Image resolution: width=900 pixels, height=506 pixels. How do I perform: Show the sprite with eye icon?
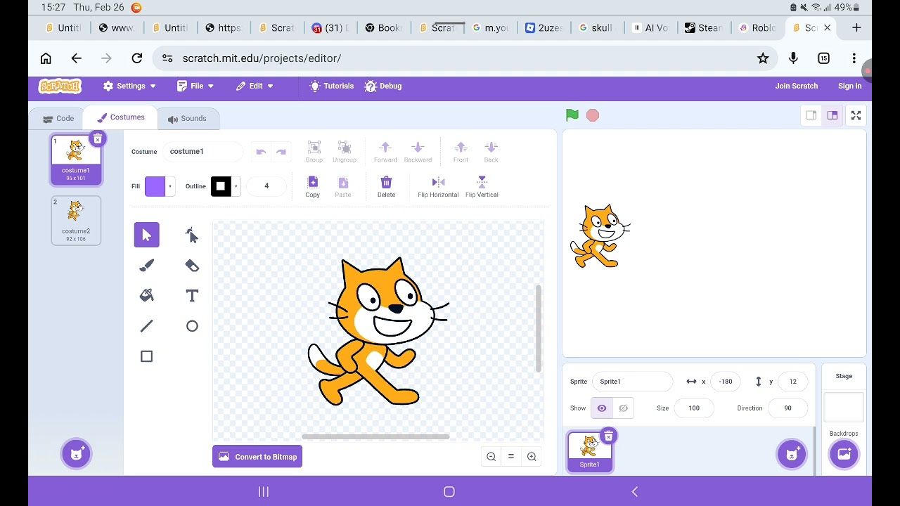coord(602,408)
